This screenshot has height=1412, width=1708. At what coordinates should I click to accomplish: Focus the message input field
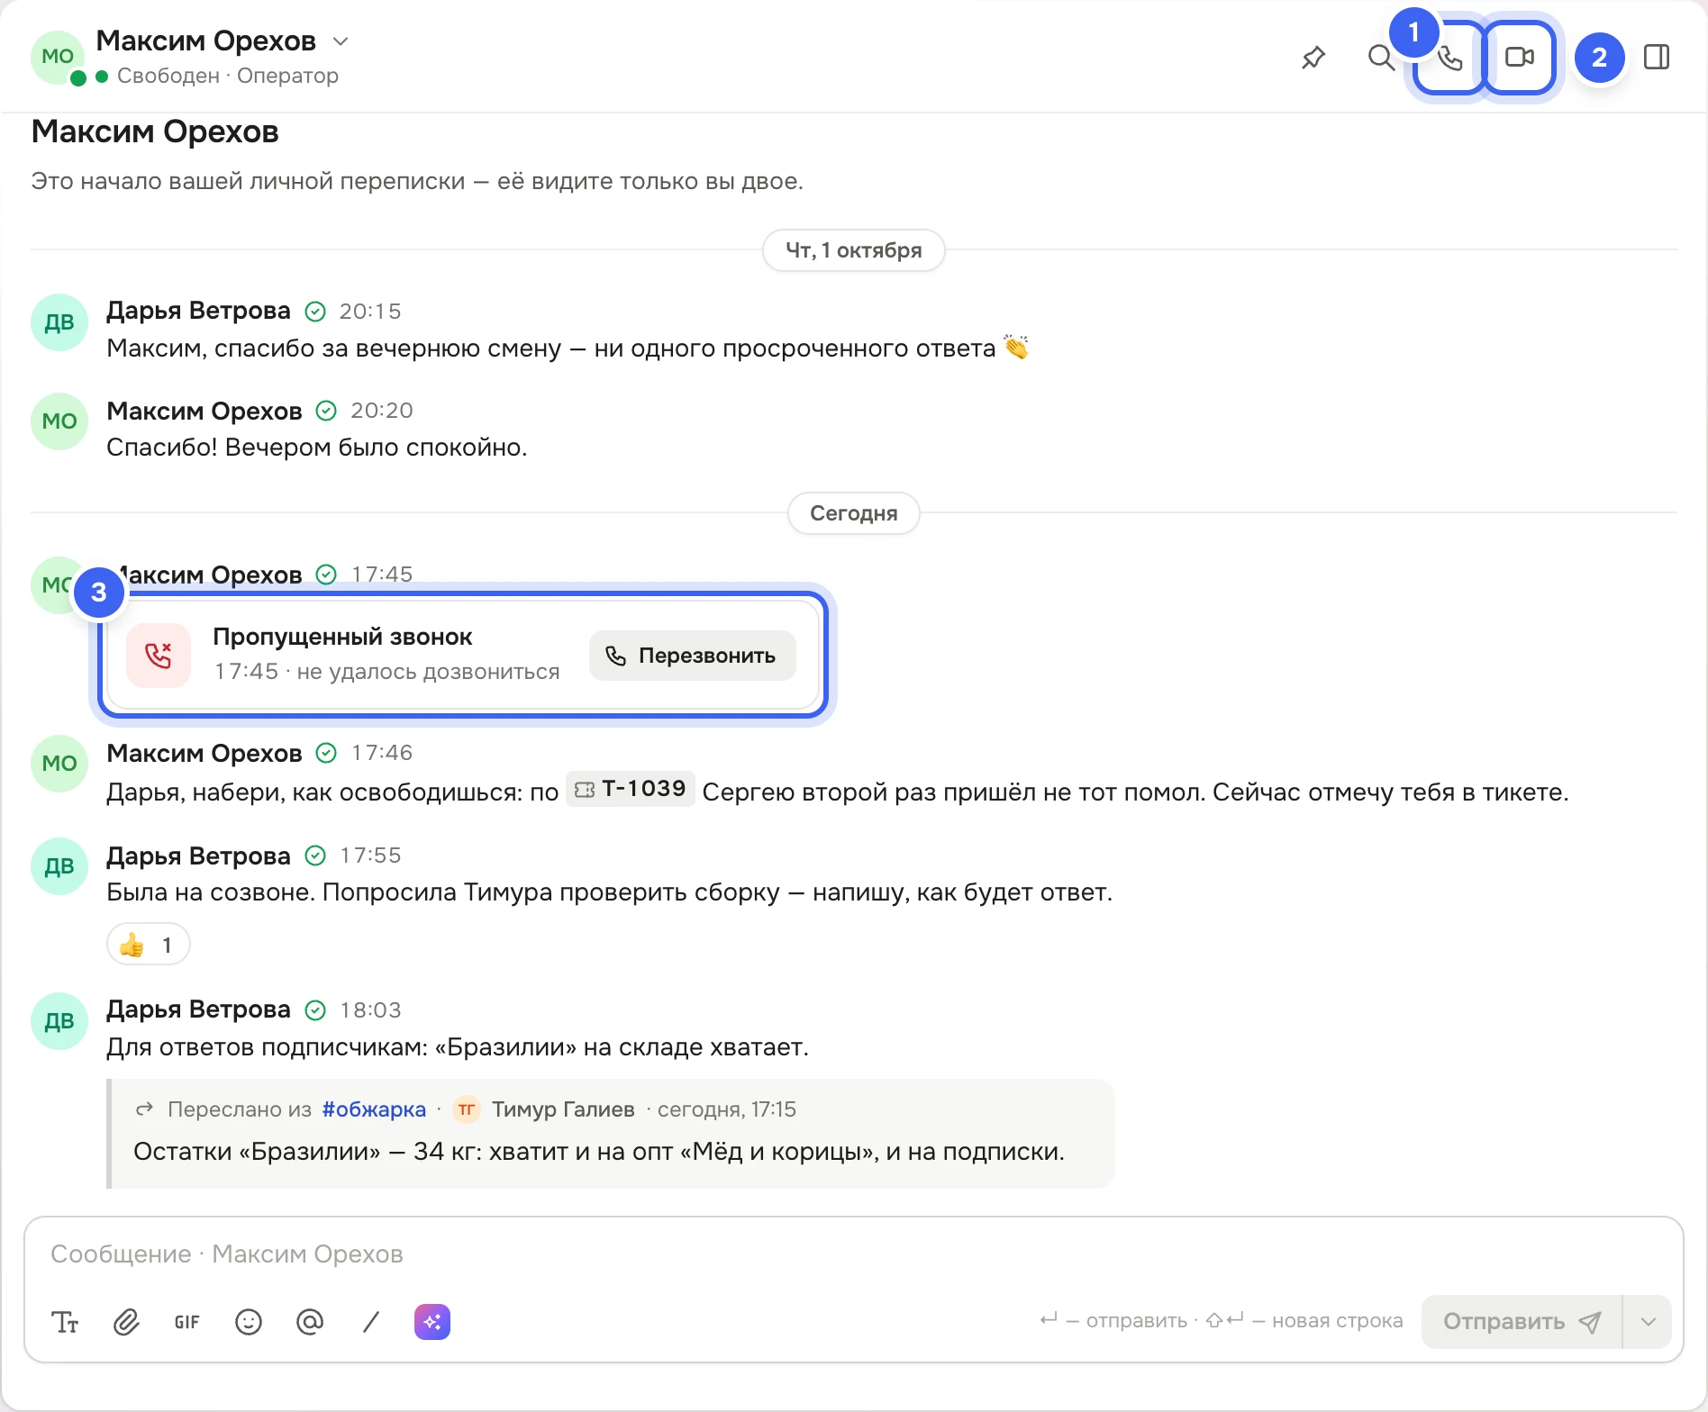853,1254
